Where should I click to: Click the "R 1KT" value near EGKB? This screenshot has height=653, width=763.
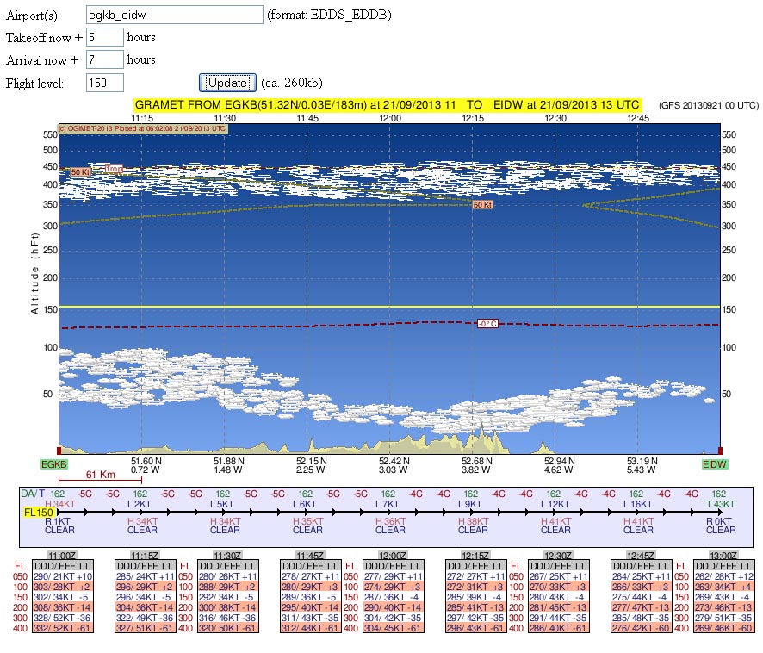pos(58,521)
